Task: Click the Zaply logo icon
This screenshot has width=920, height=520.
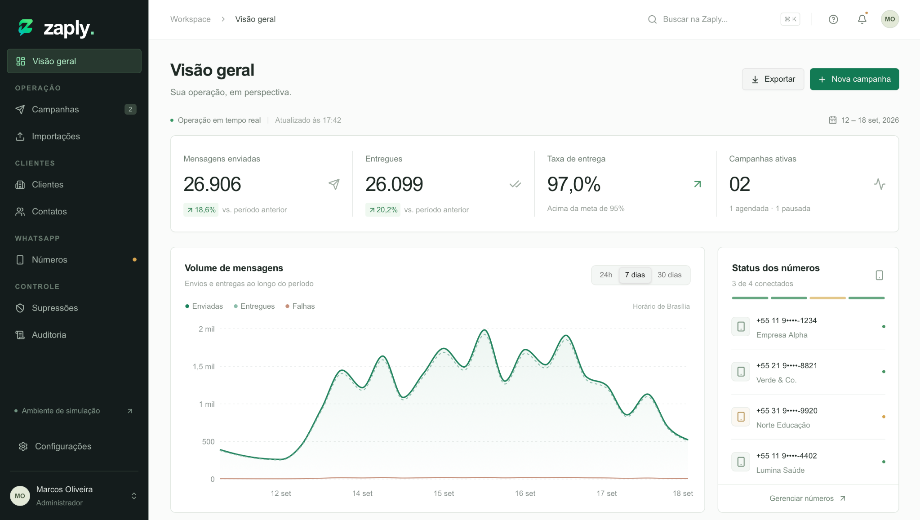Action: pos(26,27)
